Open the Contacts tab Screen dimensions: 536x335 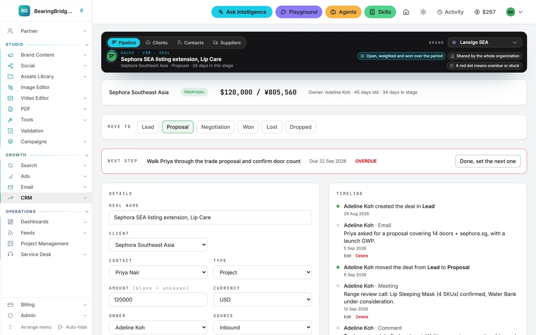[191, 43]
